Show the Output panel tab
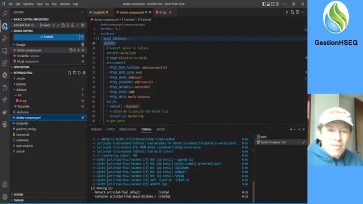Viewport: 363px width, 204px height. pyautogui.click(x=111, y=130)
